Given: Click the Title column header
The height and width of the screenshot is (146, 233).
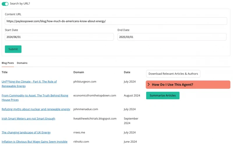Looking at the screenshot, I should 5,72.
